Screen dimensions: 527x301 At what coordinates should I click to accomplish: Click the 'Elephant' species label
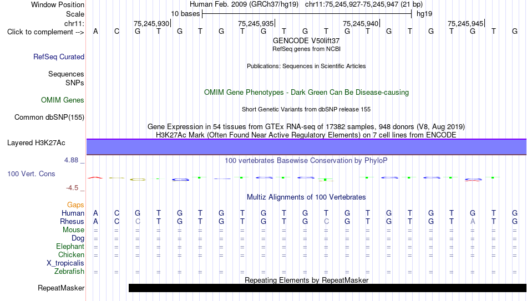pos(70,247)
